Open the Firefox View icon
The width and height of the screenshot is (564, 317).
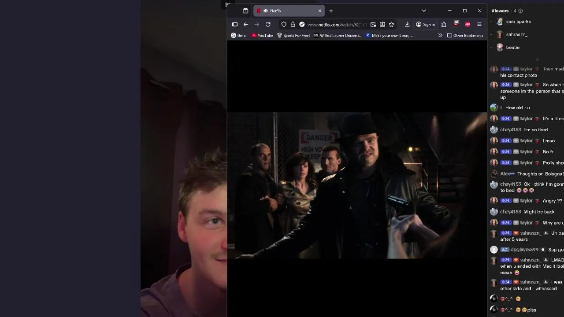(245, 11)
